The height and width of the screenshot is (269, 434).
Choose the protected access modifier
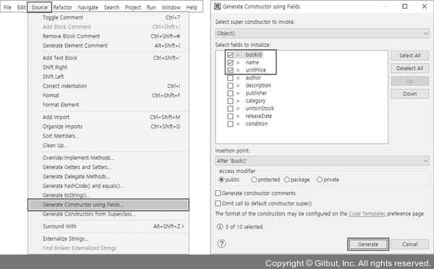click(254, 179)
